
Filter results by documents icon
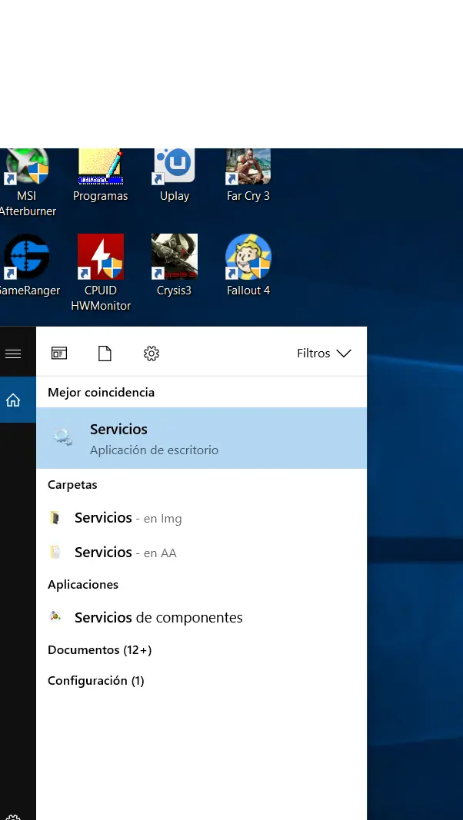click(105, 354)
